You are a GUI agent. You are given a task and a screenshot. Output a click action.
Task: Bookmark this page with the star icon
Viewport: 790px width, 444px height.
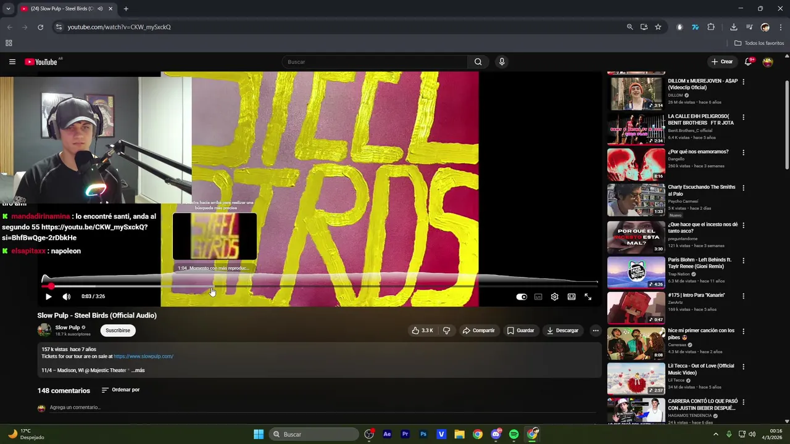point(658,27)
